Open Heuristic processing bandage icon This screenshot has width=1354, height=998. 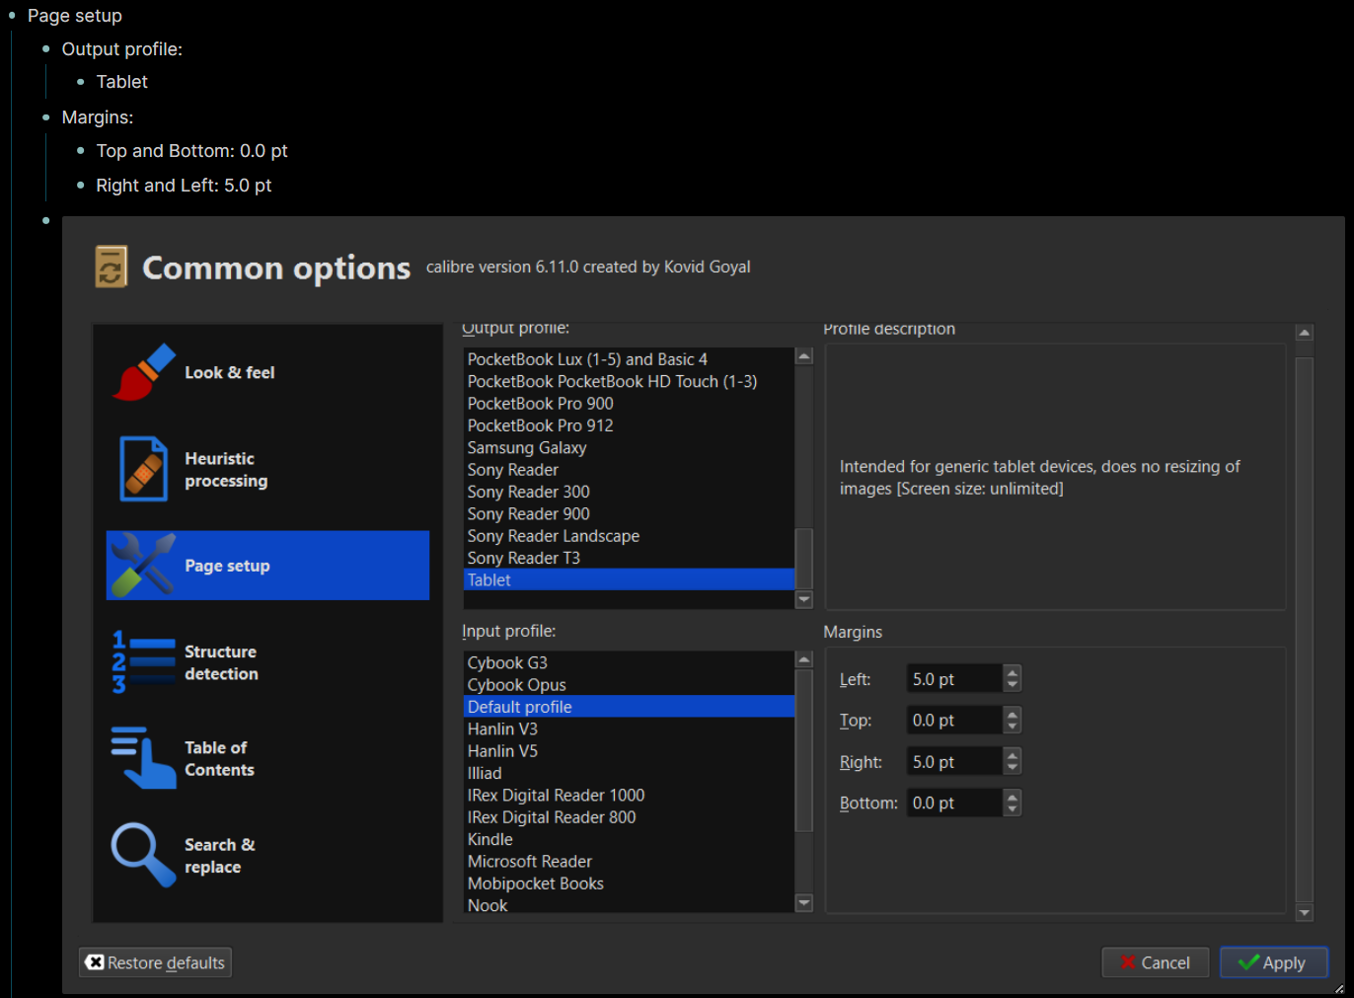point(144,469)
